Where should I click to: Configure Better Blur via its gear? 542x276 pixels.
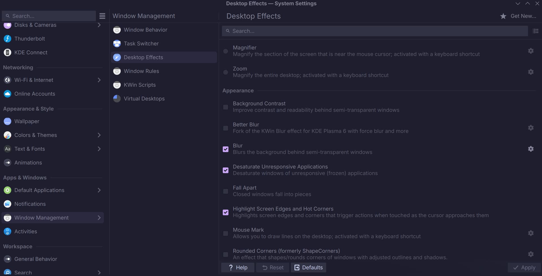[x=531, y=128]
